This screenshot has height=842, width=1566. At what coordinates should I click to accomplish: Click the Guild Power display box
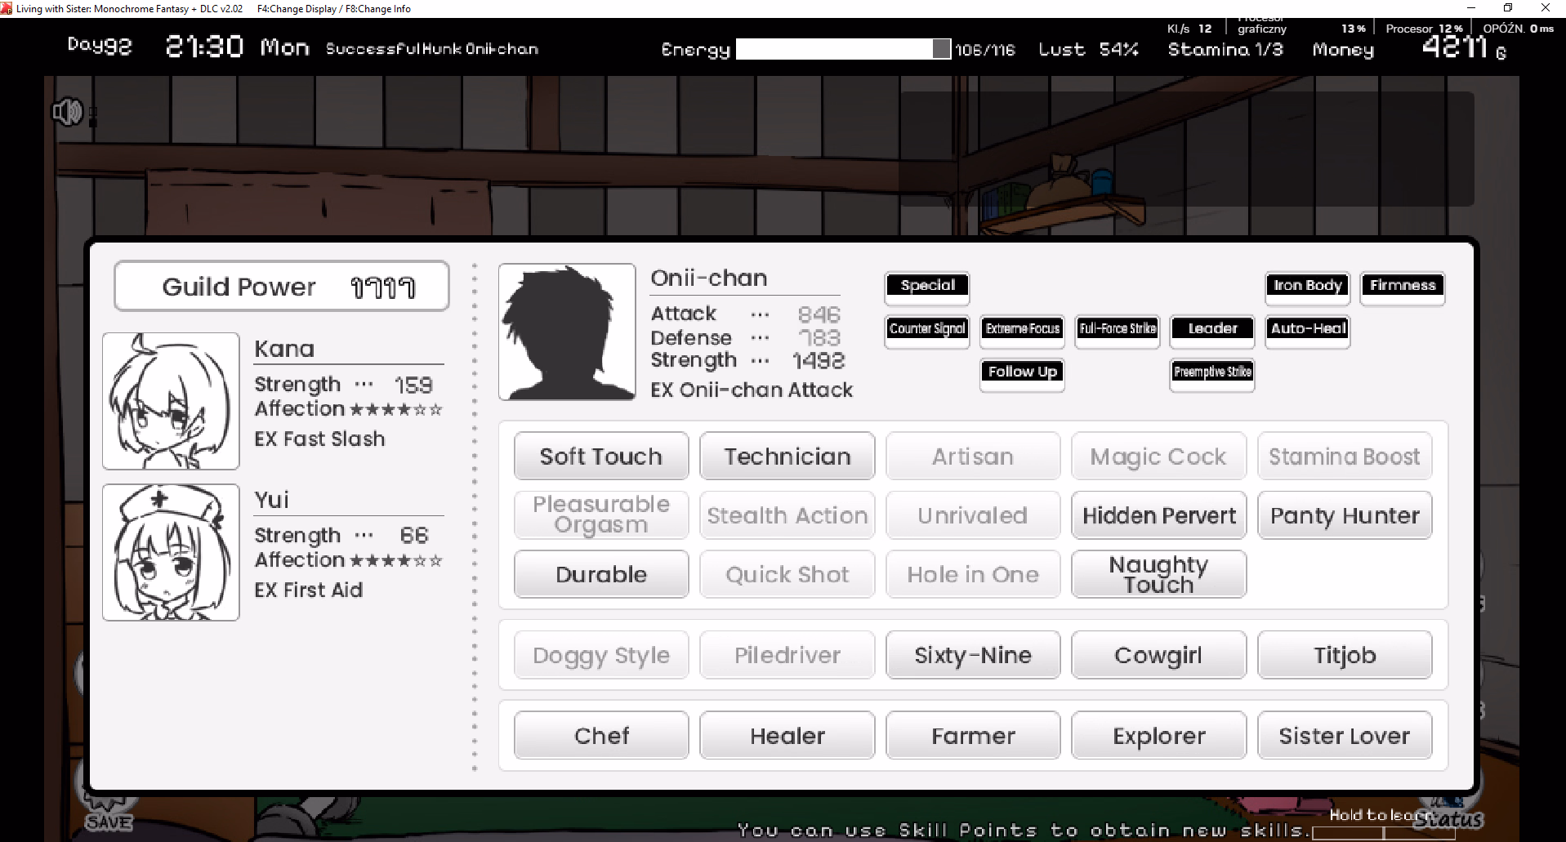(x=282, y=287)
